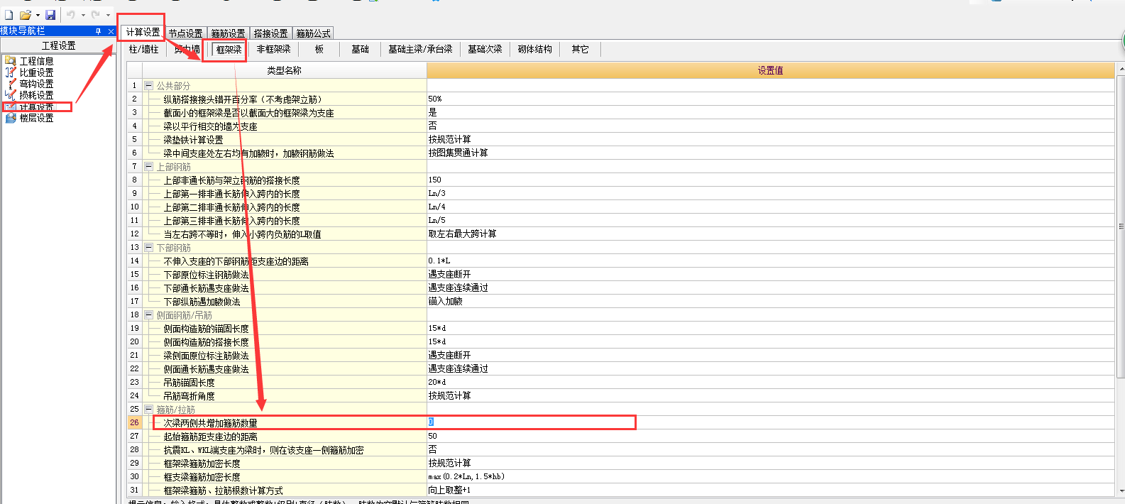Click value 否 for 梁以平行相交的墙为支座
The width and height of the screenshot is (1125, 504).
770,126
